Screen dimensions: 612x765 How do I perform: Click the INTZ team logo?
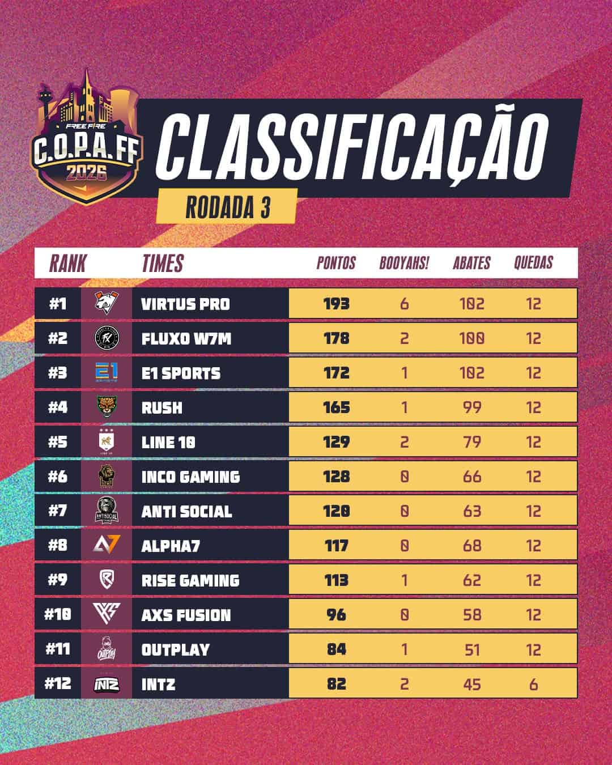pos(106,684)
